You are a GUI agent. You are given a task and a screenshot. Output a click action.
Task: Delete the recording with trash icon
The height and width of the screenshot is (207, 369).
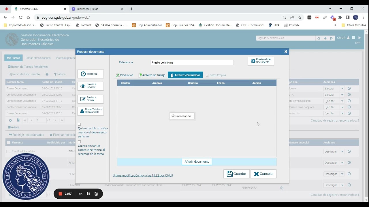(96, 194)
